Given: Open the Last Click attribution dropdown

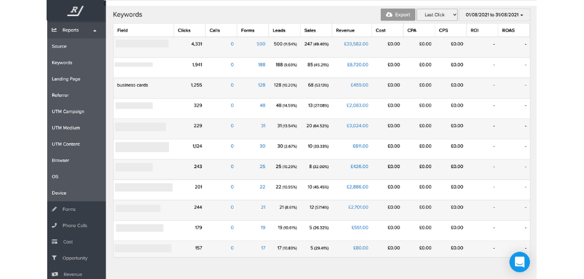Looking at the screenshot, I should click(x=437, y=14).
